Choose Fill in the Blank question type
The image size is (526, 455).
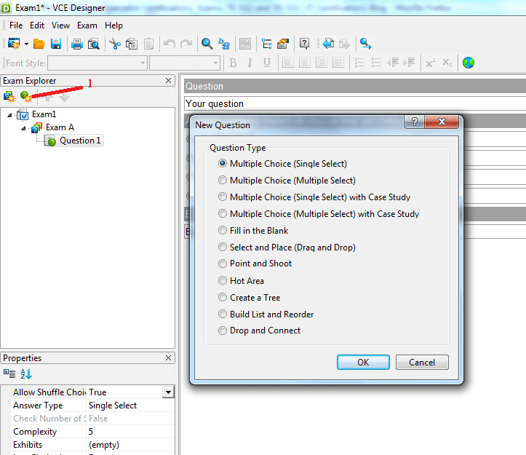coord(223,231)
